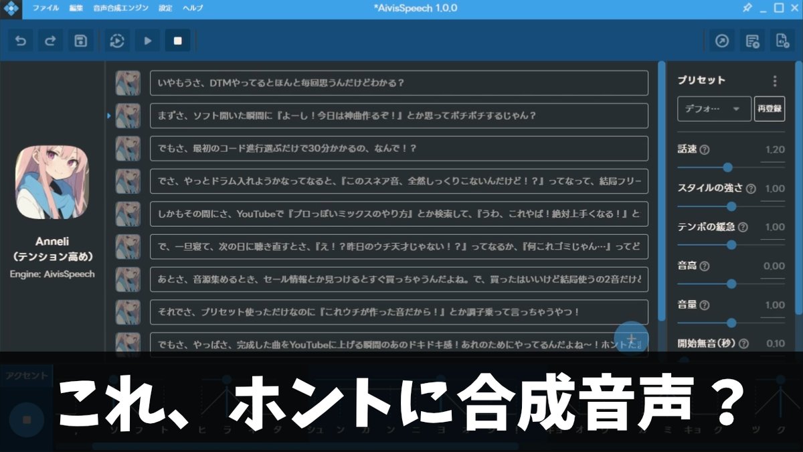The width and height of the screenshot is (803, 452).
Task: Click the 音高 value field showing 0.00
Action: coord(774,267)
